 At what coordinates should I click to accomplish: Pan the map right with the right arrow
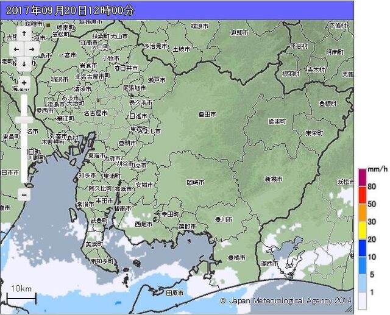point(32,49)
